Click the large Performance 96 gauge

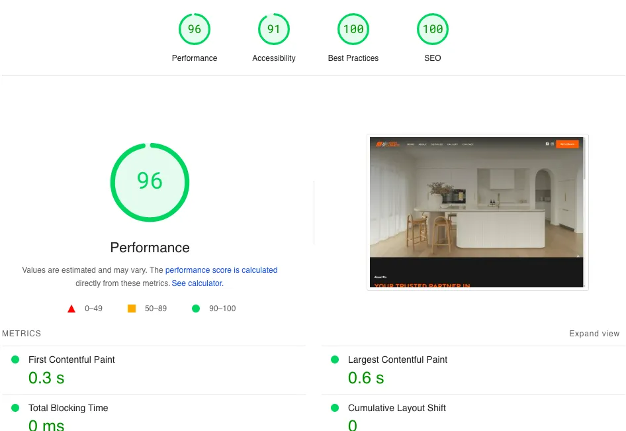coord(150,181)
